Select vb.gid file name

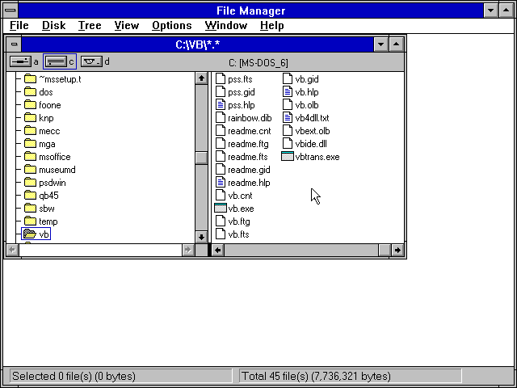point(307,79)
